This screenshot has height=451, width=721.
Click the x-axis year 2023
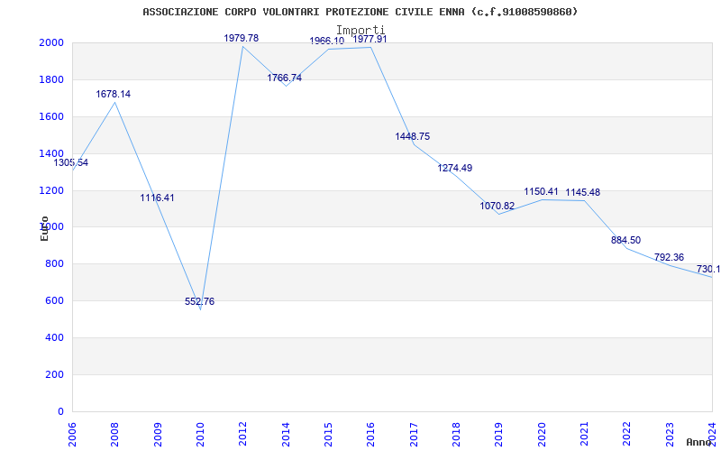click(670, 435)
